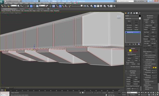Toggle the By Vertex checkbox

point(127,53)
